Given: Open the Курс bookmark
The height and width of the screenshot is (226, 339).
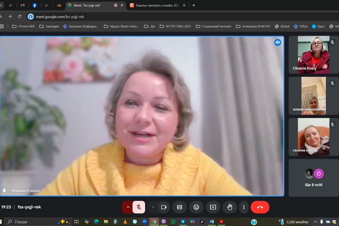Looking at the screenshot, I should point(318,26).
